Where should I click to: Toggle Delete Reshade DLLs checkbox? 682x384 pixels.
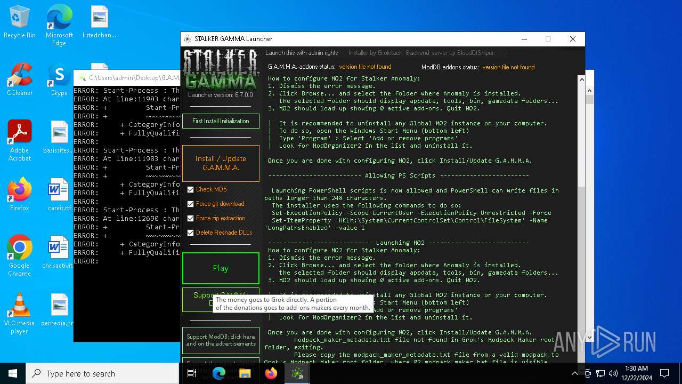(191, 233)
